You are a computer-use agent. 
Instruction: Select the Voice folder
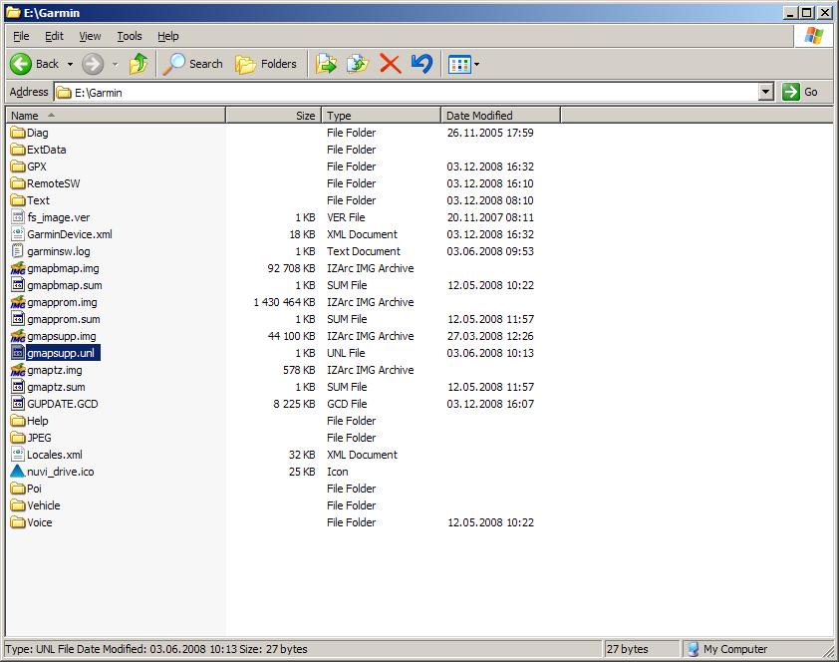(40, 522)
